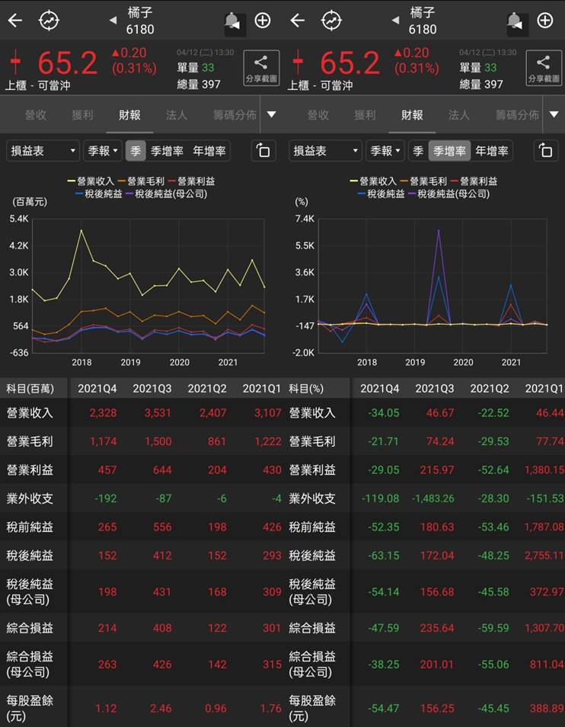Image resolution: width=565 pixels, height=727 pixels.
Task: Rotate the left chart with the rotate icon
Action: point(263,151)
